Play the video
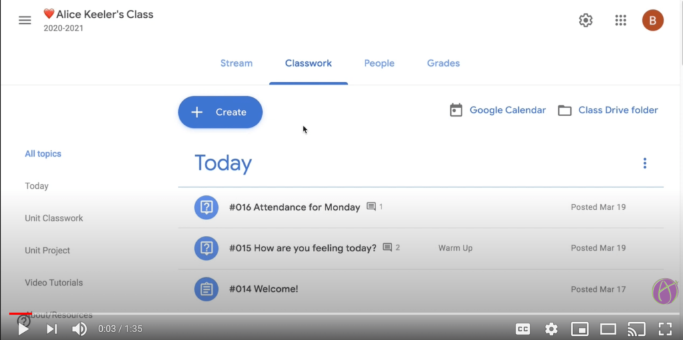 (23, 329)
